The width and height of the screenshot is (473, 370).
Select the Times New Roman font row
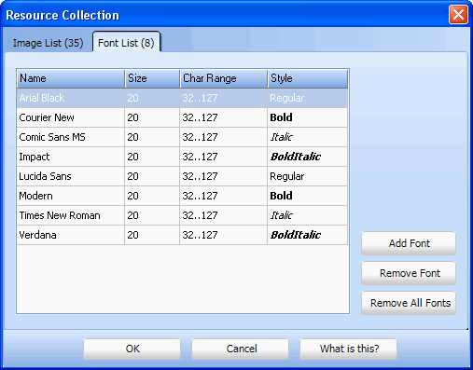(182, 215)
